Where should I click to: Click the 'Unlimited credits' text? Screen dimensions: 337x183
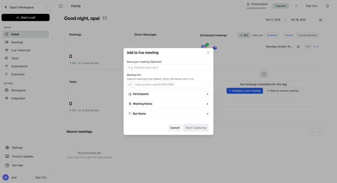(256, 8)
